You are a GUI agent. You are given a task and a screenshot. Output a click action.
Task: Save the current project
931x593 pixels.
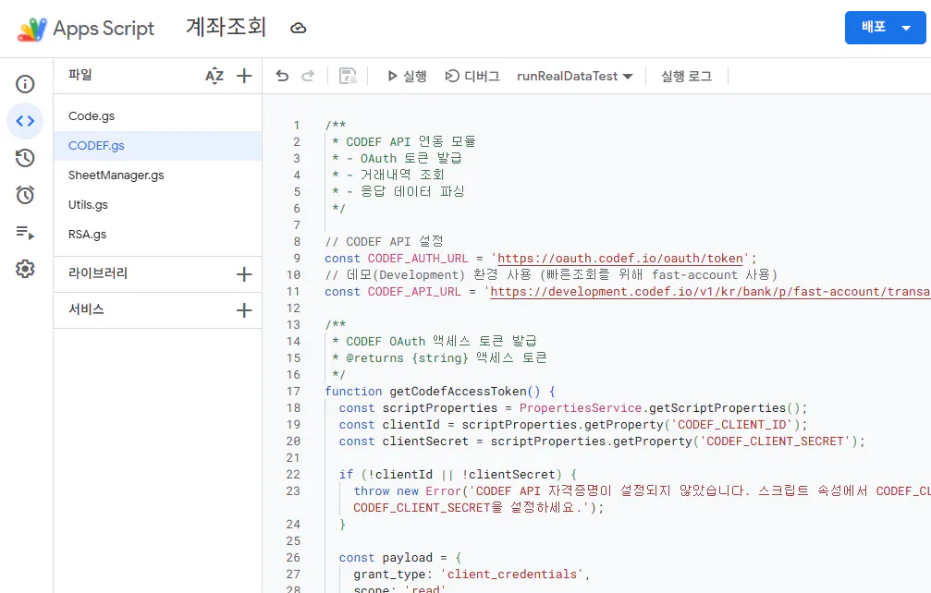click(346, 76)
